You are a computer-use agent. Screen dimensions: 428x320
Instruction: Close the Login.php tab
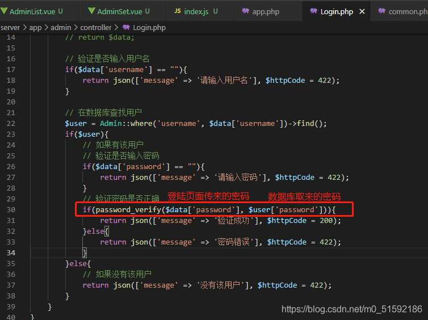click(x=362, y=11)
